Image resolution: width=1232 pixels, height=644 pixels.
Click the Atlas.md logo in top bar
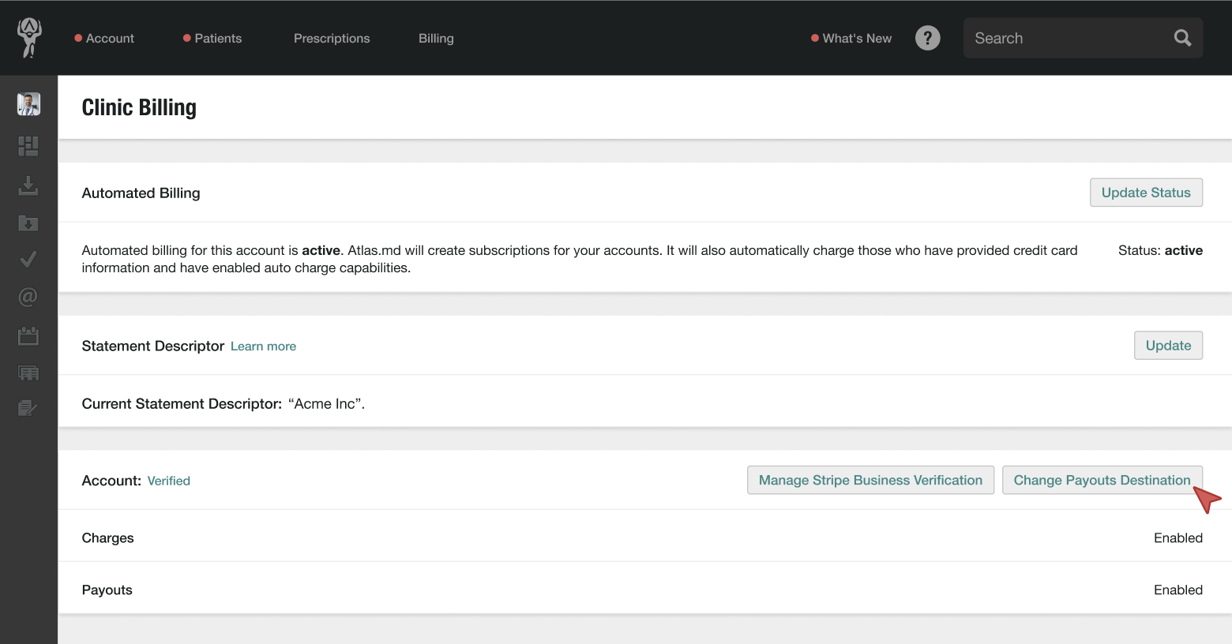tap(28, 37)
